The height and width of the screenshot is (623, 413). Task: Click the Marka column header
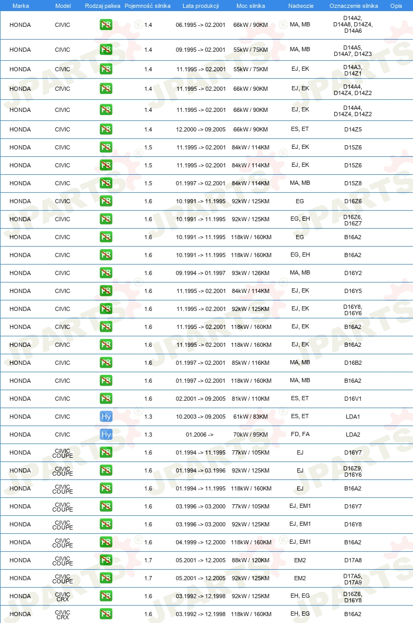click(x=21, y=6)
